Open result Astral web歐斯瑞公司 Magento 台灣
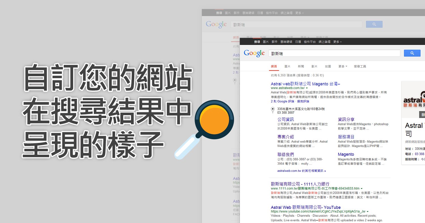The image size is (425, 223). coord(305,84)
